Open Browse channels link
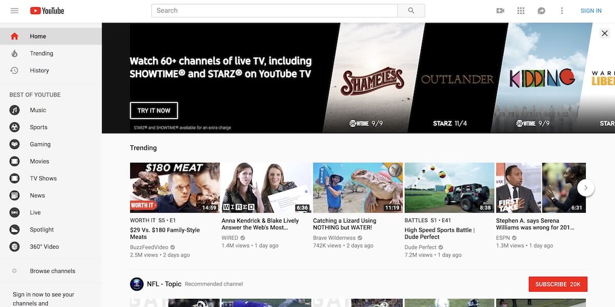The image size is (615, 307). [52, 271]
